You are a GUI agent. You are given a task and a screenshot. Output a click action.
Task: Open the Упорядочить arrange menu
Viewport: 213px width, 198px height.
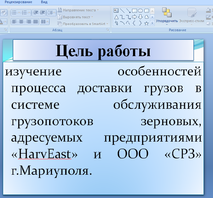[x=167, y=16]
